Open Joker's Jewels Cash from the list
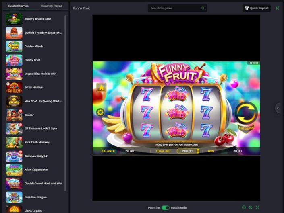This screenshot has height=213, width=284. point(37,19)
